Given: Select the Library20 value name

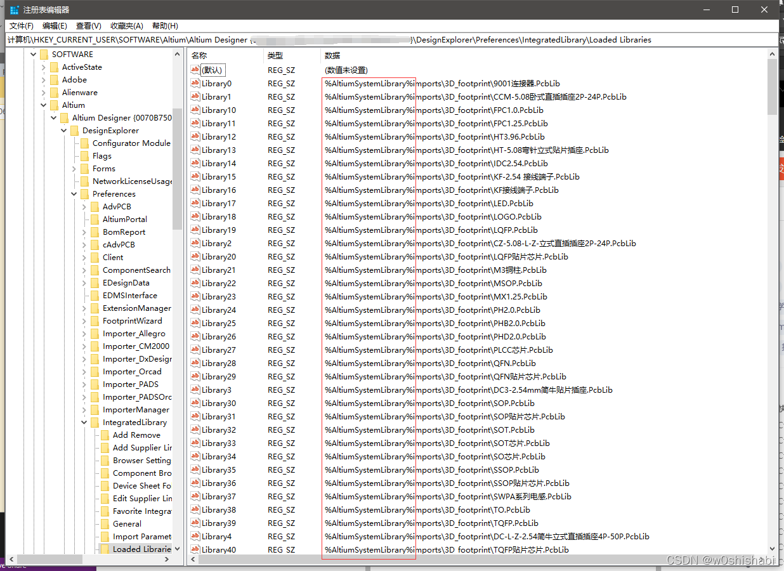Looking at the screenshot, I should pos(219,256).
